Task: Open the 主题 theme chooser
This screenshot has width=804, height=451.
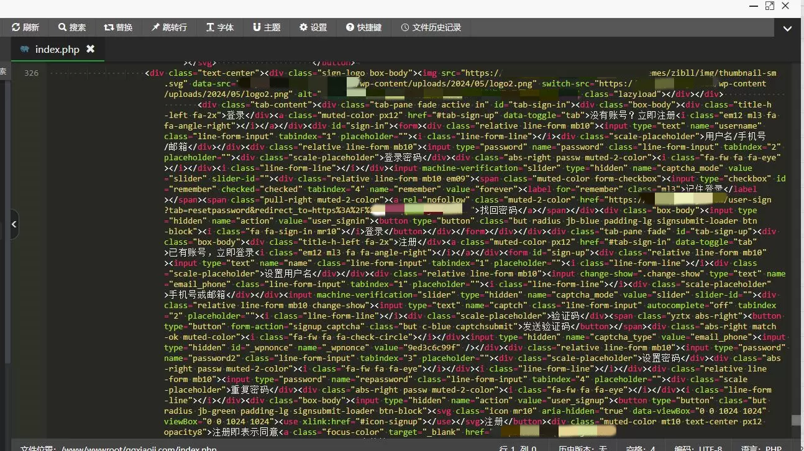Action: click(x=267, y=27)
